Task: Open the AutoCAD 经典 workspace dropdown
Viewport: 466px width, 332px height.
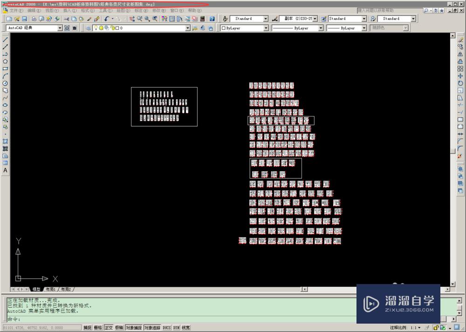Action: point(60,28)
